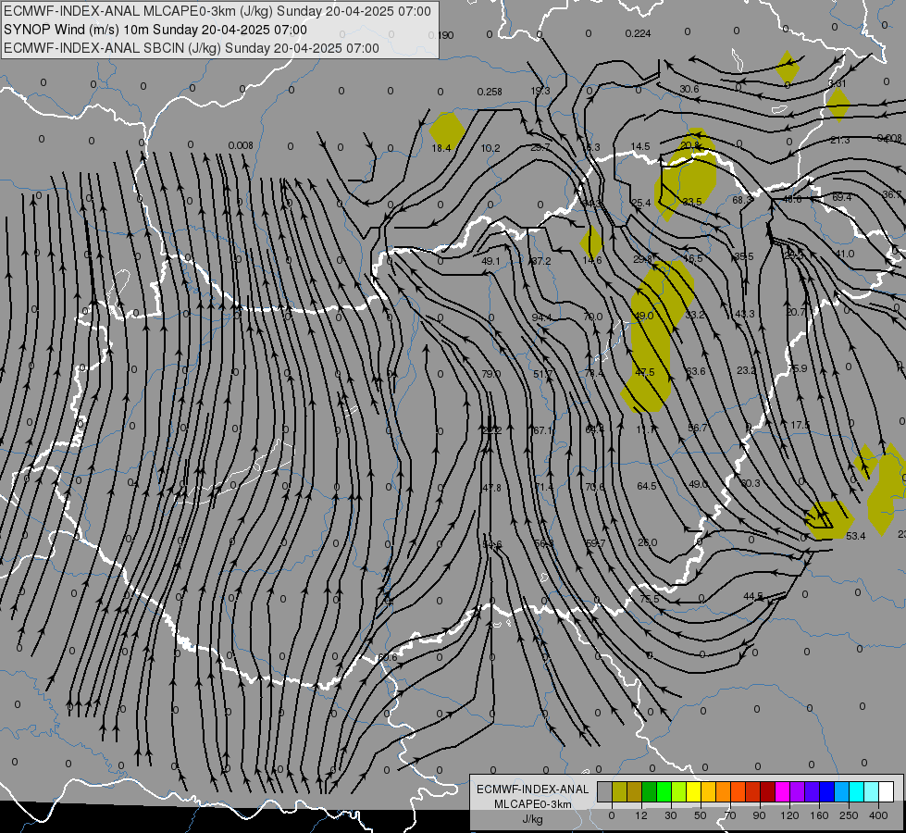
Task: Click the map value 23.2
Action: point(747,370)
